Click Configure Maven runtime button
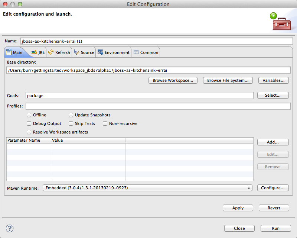 [273, 188]
